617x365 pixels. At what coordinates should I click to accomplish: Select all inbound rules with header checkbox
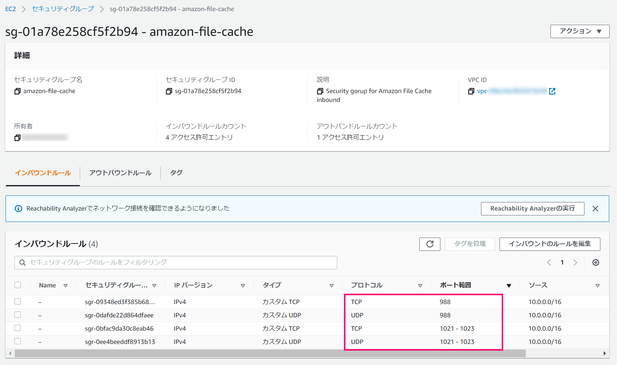[x=18, y=285]
